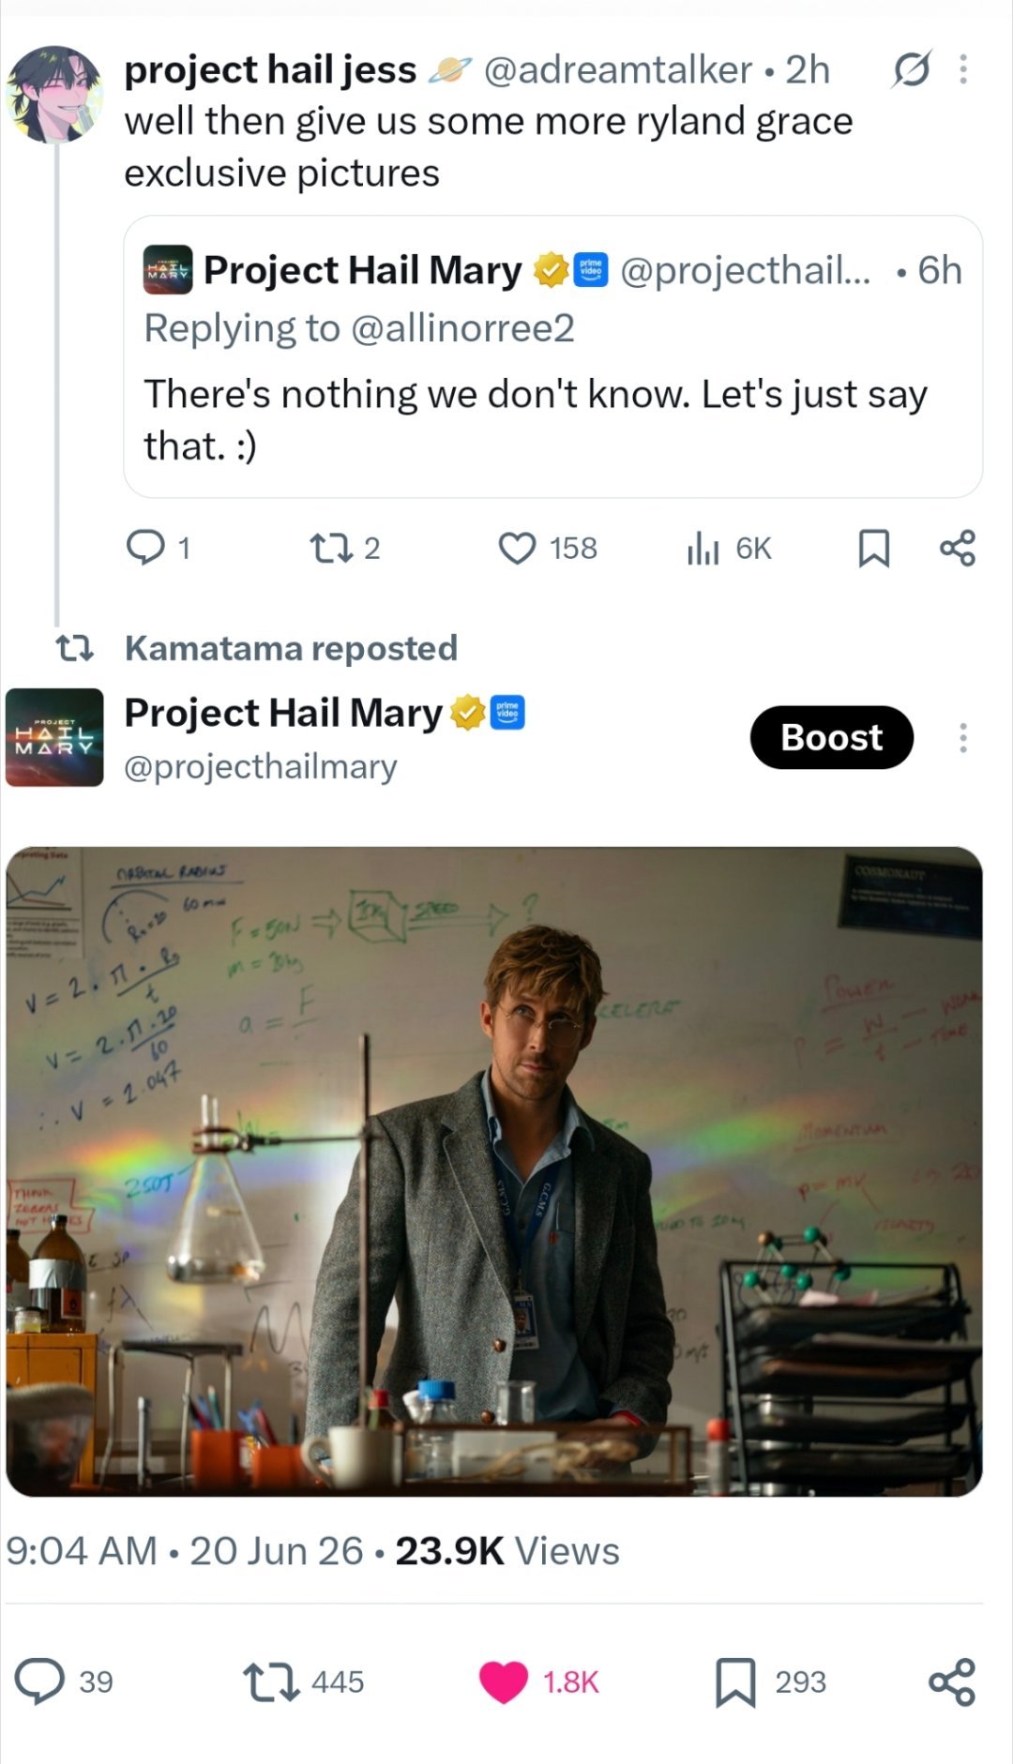Open project hail jess profile avatar
This screenshot has width=1013, height=1764.
54,95
